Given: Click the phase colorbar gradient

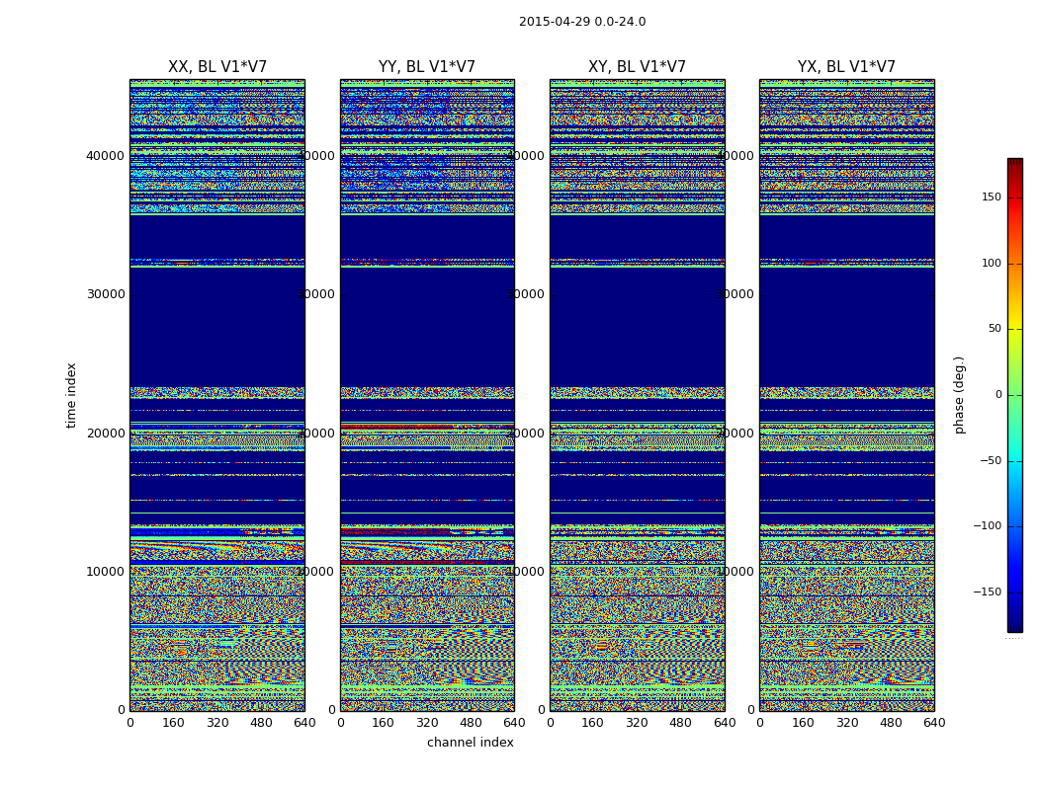Looking at the screenshot, I should coord(1015,395).
